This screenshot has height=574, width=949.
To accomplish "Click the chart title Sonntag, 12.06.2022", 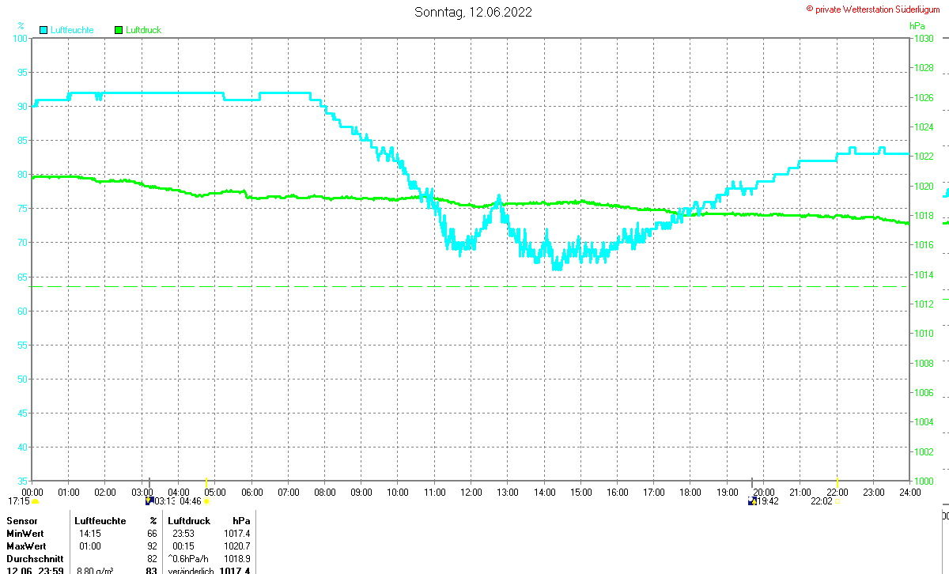I will (473, 12).
